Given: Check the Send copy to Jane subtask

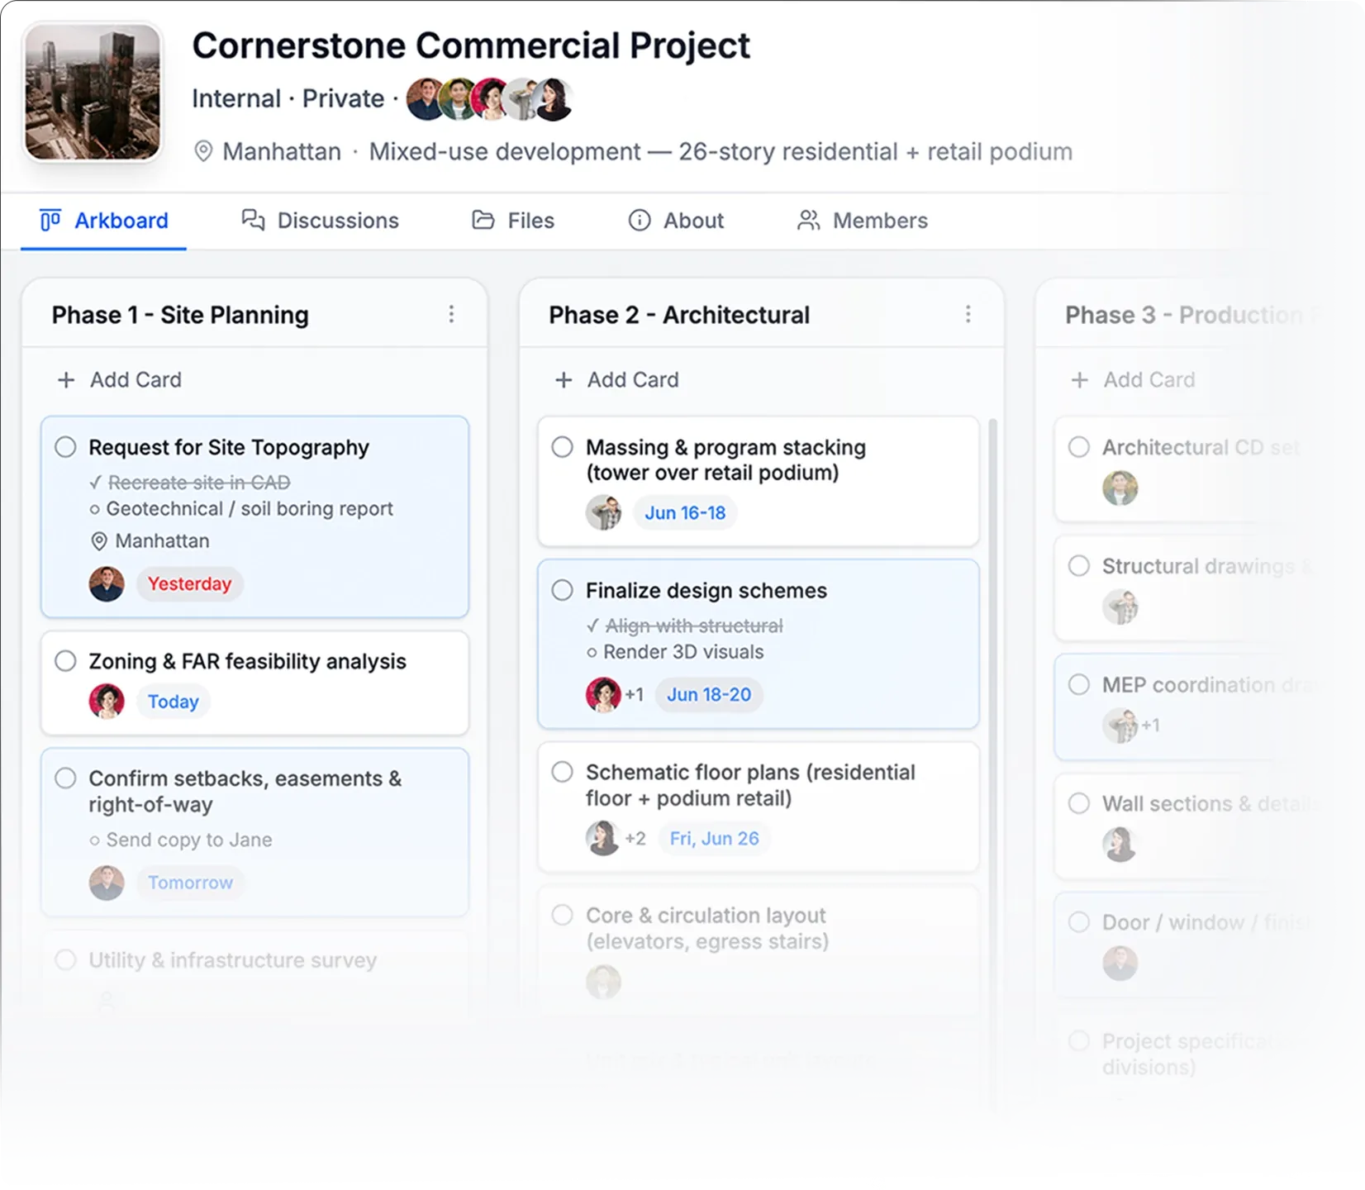Looking at the screenshot, I should click(x=95, y=840).
